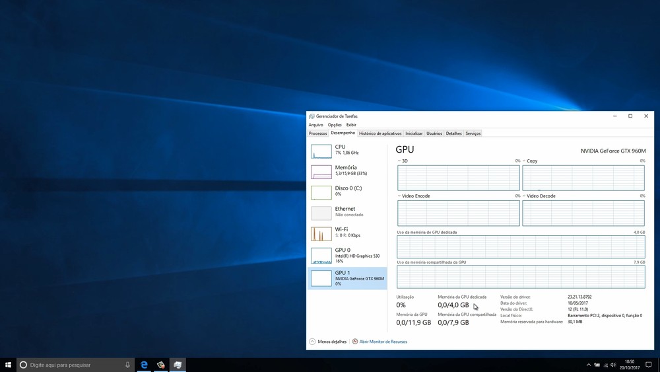This screenshot has width=660, height=372.
Task: Click the NVIDIA GeForce GTX 960M heading
Action: [613, 151]
